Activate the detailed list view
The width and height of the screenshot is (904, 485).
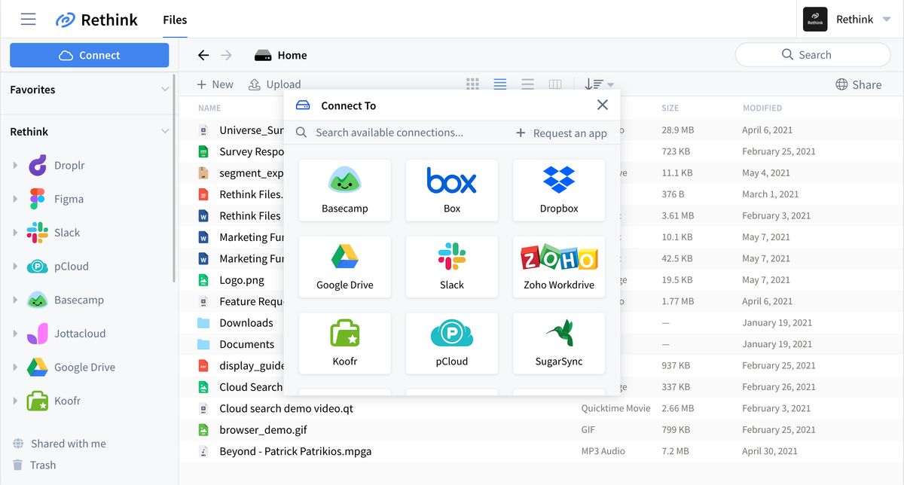tap(500, 84)
